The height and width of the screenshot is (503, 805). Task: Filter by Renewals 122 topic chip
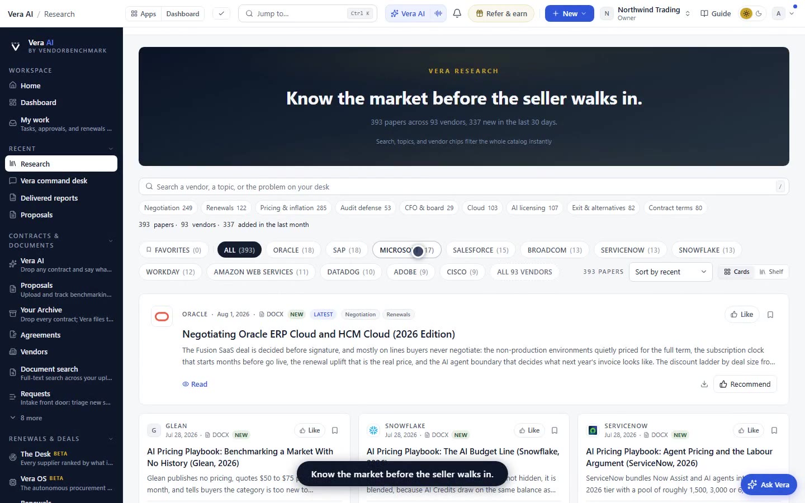(x=226, y=208)
